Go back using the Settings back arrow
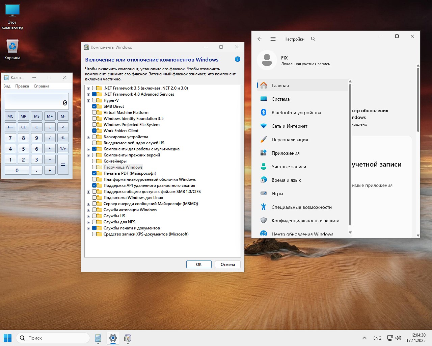Image resolution: width=432 pixels, height=346 pixels. tap(259, 39)
